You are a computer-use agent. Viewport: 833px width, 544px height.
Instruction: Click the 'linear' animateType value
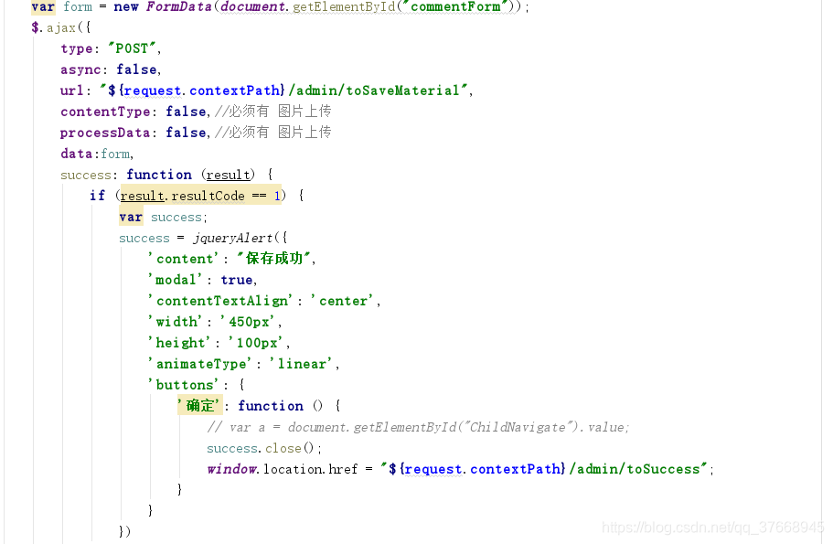point(301,364)
